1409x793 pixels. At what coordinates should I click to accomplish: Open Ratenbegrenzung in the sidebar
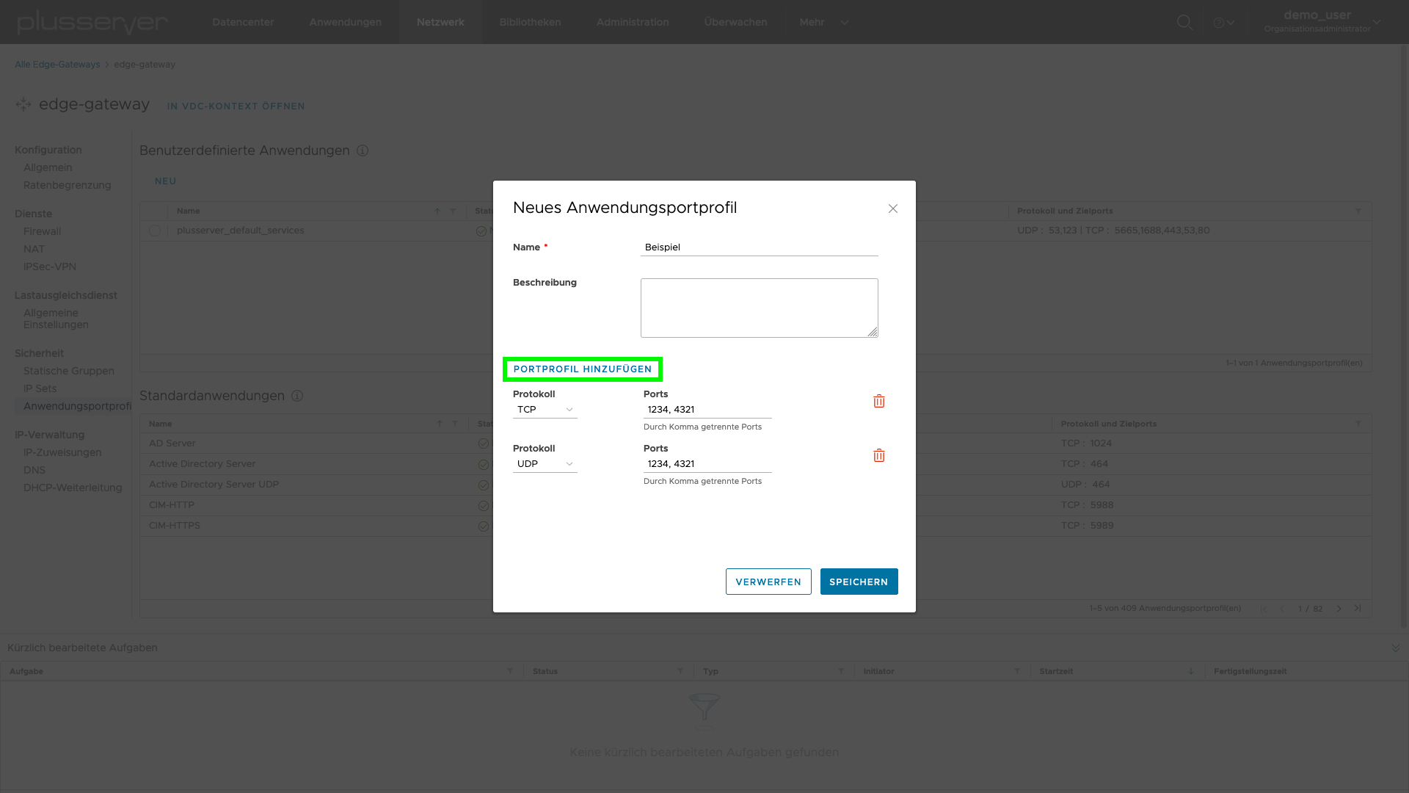click(x=67, y=186)
